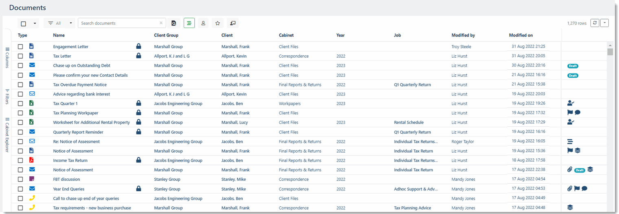The width and height of the screenshot is (619, 214).
Task: Select checkbox for Tax Overdue Payment Notice
Action: (x=20, y=84)
